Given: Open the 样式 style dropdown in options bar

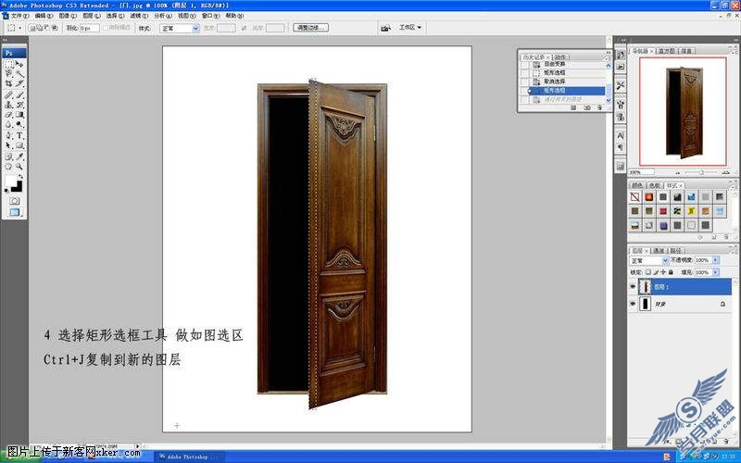Looking at the screenshot, I should 180,29.
